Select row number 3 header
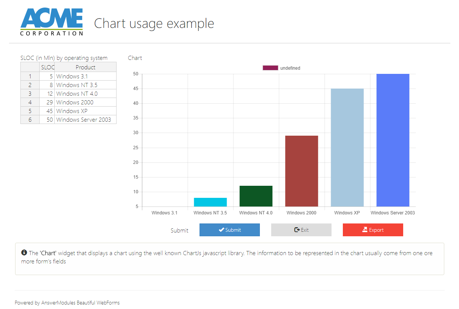The width and height of the screenshot is (459, 309). (30, 93)
